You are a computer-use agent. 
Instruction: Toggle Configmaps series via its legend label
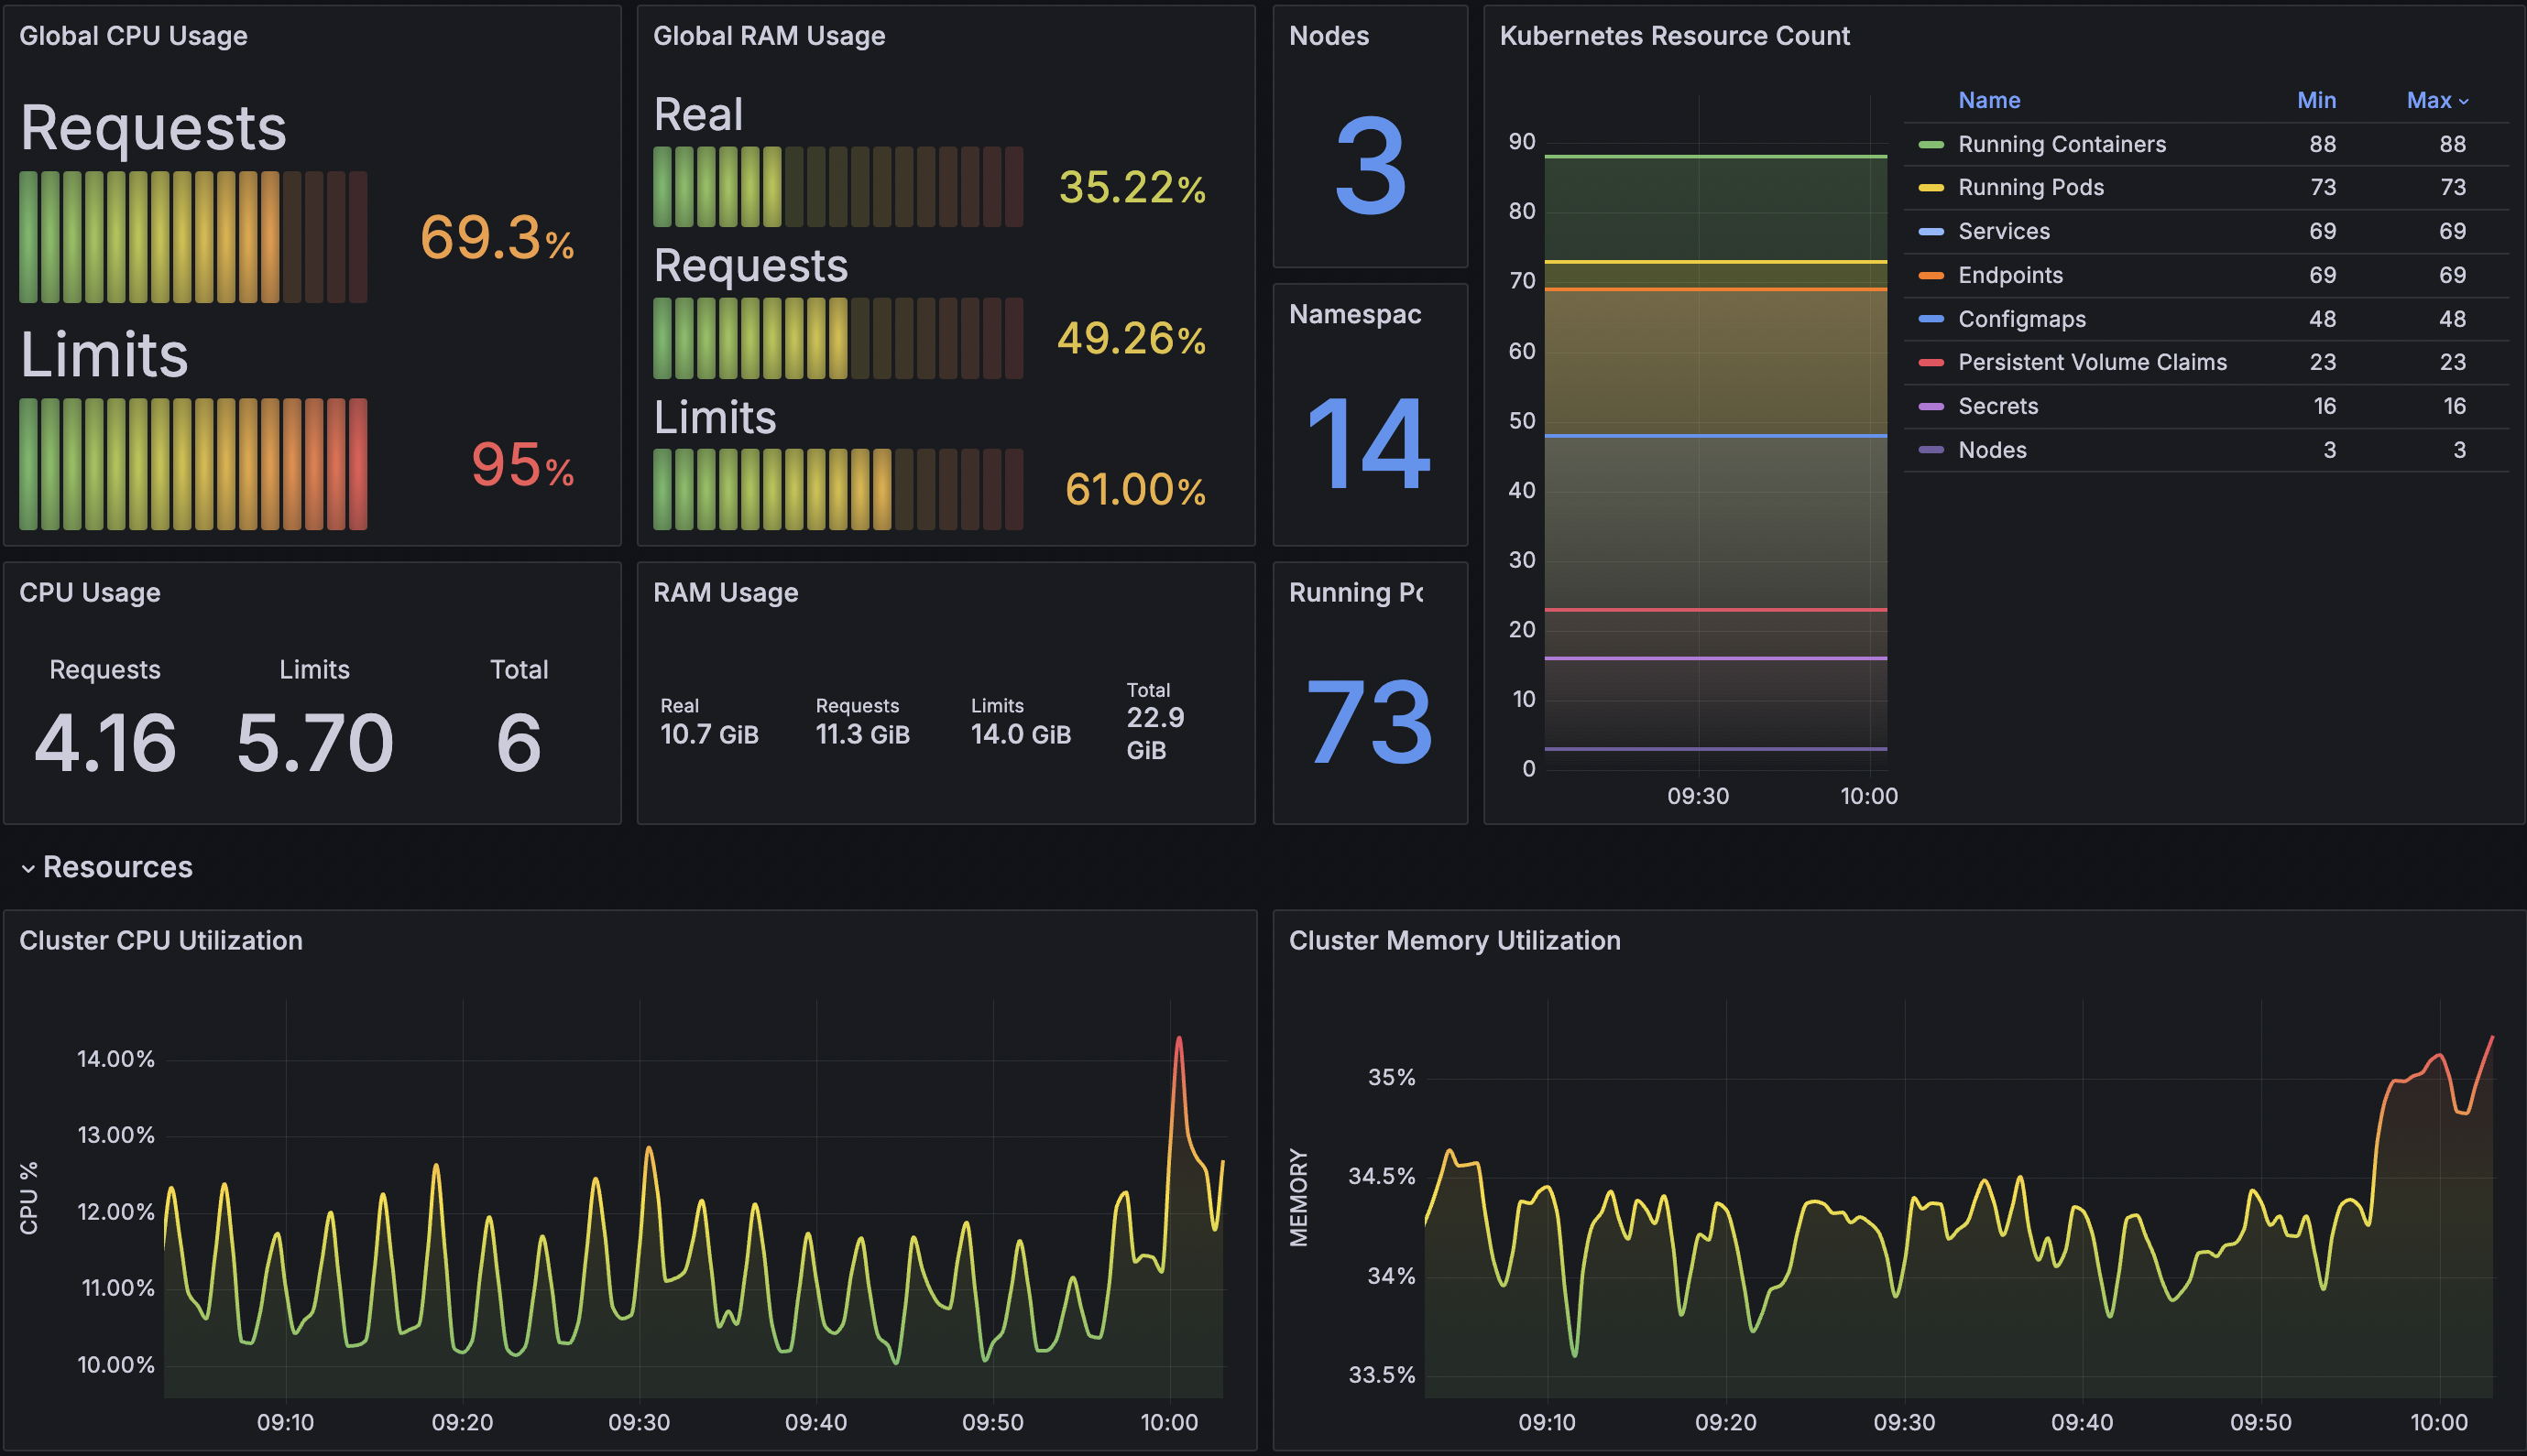click(x=2021, y=320)
